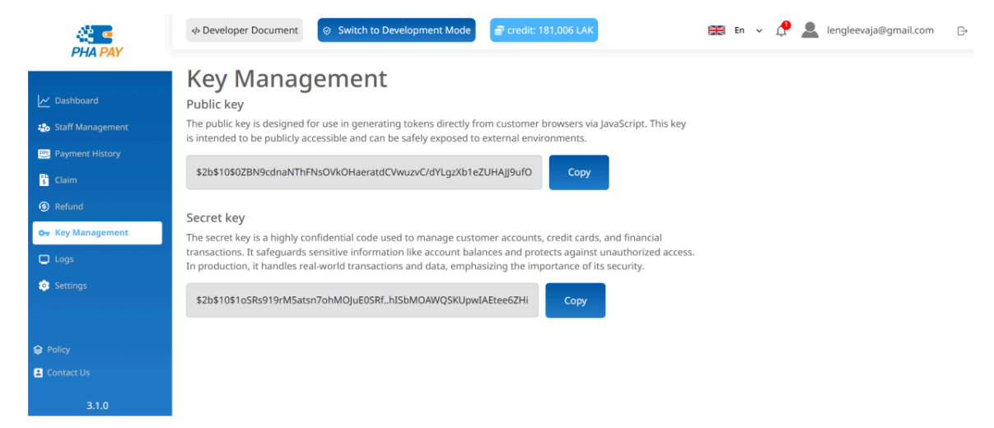This screenshot has width=994, height=428.
Task: Click the Claim document icon in sidebar
Action: 44,180
